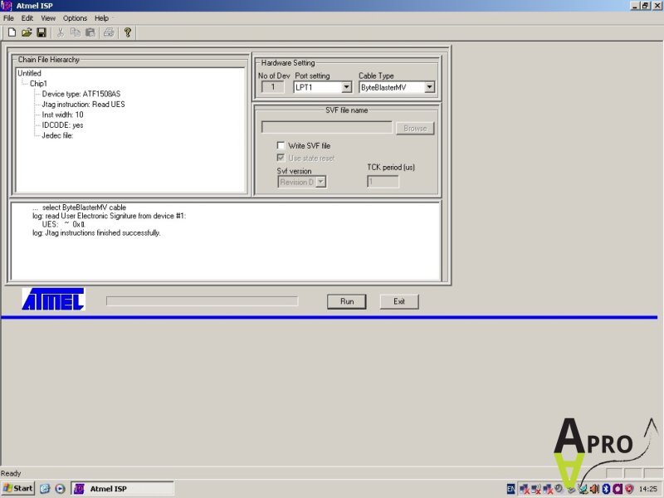Viewport: 664px width, 498px height.
Task: Click the New file toolbar icon
Action: [12, 32]
